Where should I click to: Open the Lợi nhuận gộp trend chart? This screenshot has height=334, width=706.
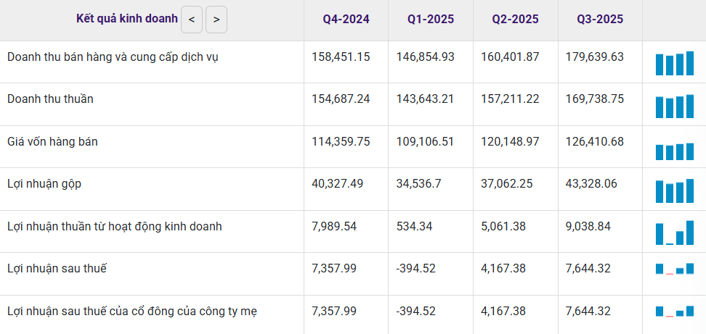point(673,191)
